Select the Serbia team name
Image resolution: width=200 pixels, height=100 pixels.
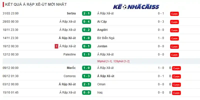71,13
